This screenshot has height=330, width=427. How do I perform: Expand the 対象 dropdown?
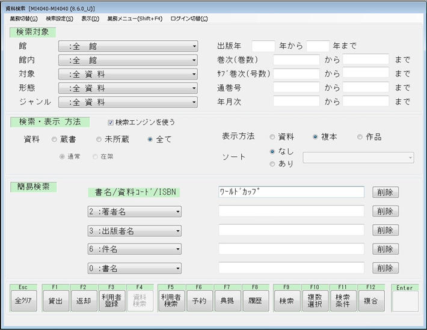click(128, 74)
